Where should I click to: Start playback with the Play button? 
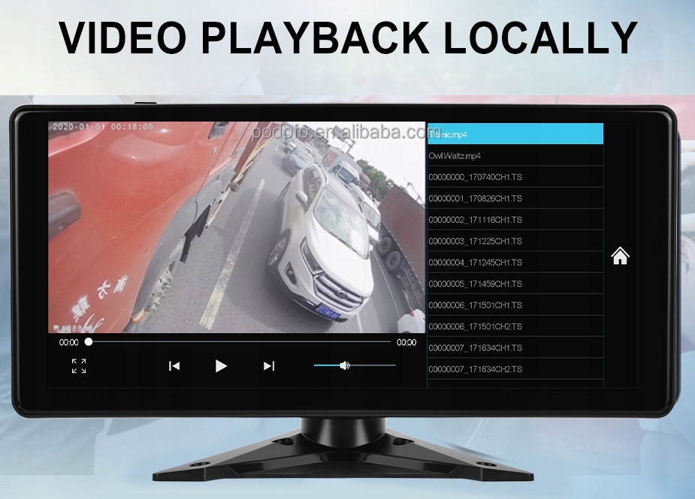click(221, 366)
